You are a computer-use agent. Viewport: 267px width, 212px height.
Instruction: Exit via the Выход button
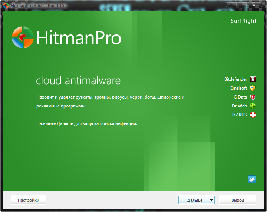click(238, 200)
